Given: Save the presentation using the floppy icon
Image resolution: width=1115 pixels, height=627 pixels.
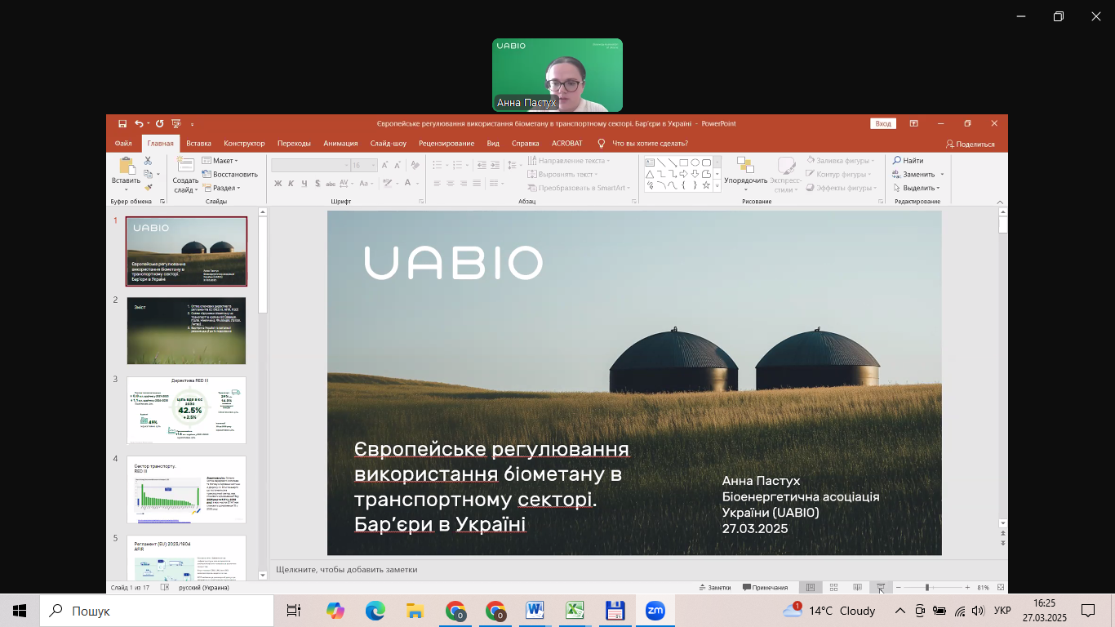Looking at the screenshot, I should (x=122, y=124).
